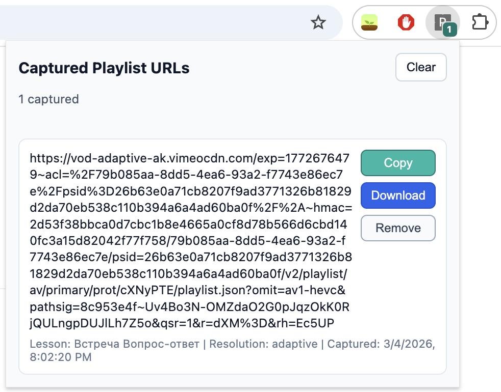This screenshot has height=392, width=501.
Task: Click the bookmark star icon
Action: pos(318,22)
